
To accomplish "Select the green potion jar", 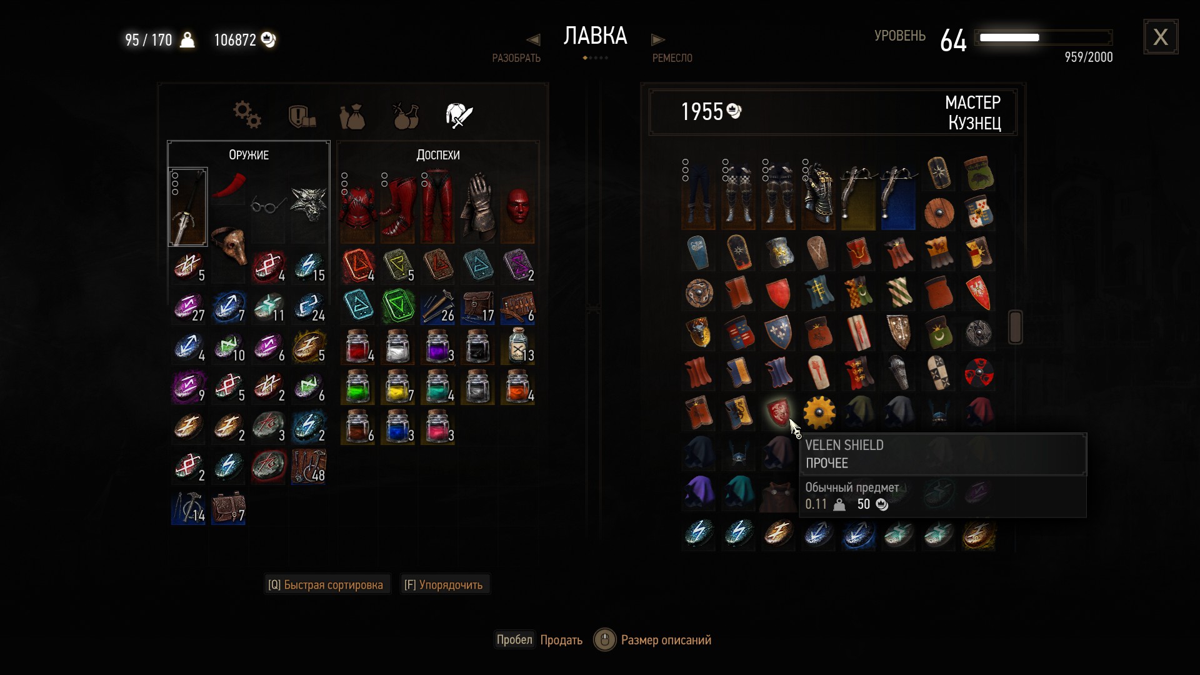I will tap(358, 387).
